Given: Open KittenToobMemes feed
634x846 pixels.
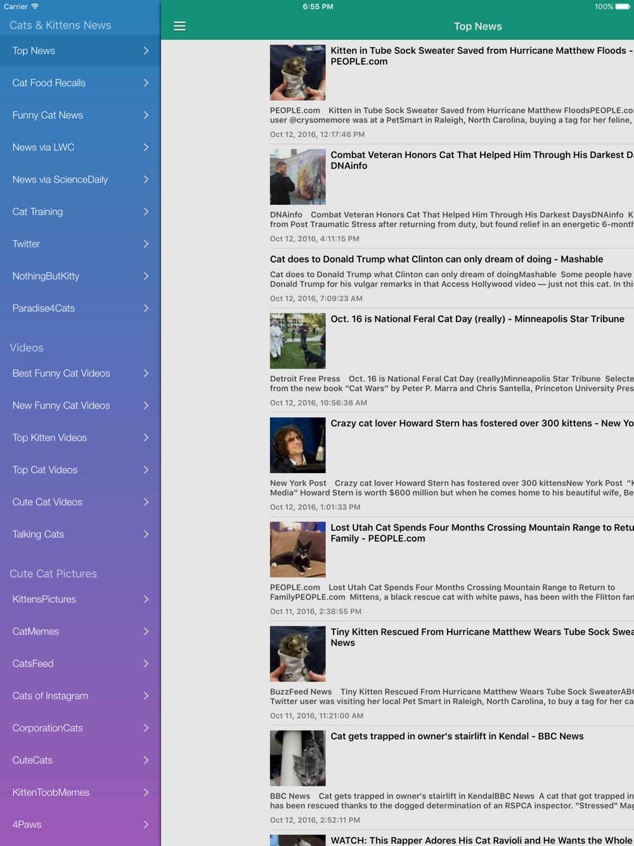Looking at the screenshot, I should click(81, 793).
